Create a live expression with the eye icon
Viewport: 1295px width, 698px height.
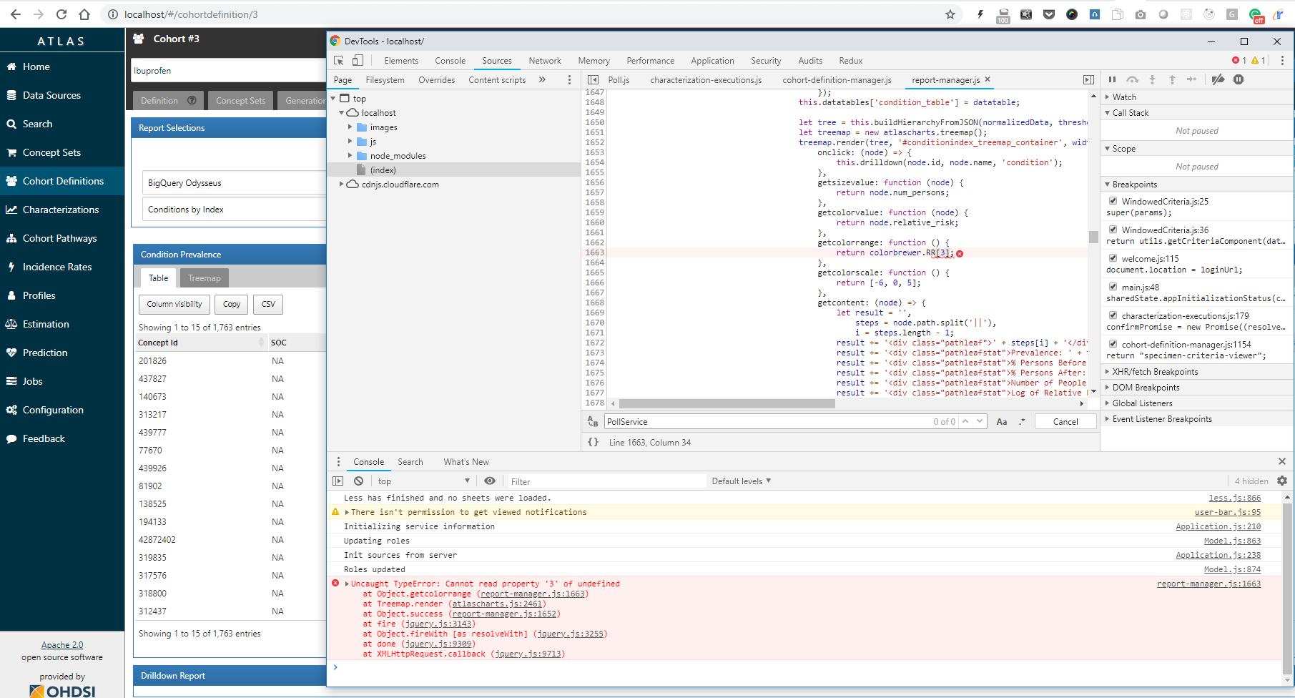pos(490,481)
